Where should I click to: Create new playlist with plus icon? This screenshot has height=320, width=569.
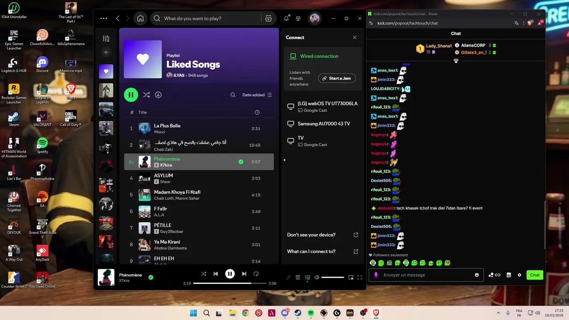[x=106, y=52]
